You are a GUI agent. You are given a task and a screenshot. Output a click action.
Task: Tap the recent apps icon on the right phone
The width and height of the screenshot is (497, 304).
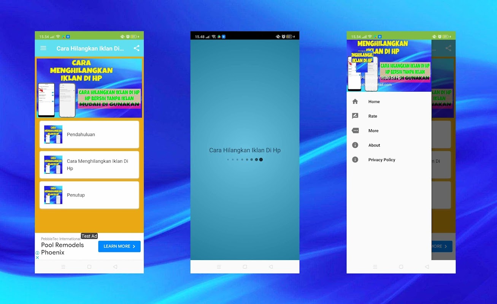coord(375,267)
